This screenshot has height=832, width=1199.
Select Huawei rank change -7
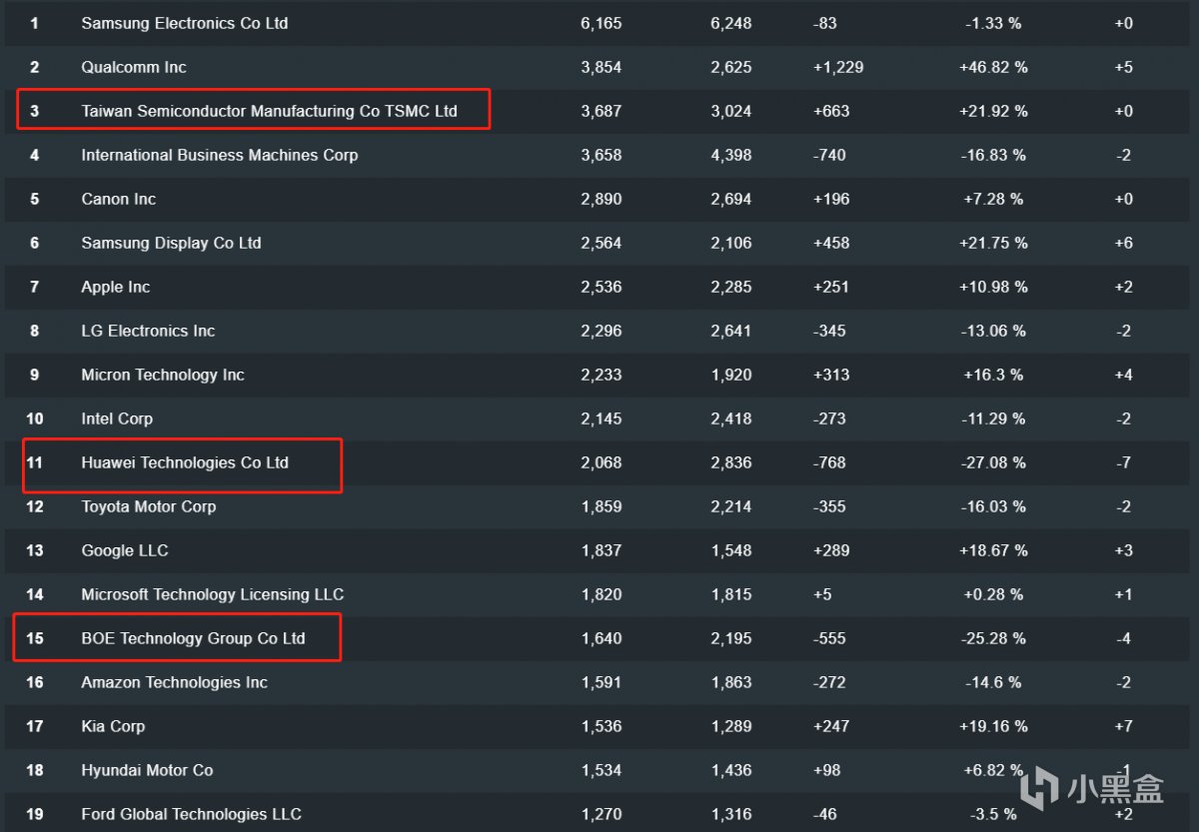coord(1124,462)
